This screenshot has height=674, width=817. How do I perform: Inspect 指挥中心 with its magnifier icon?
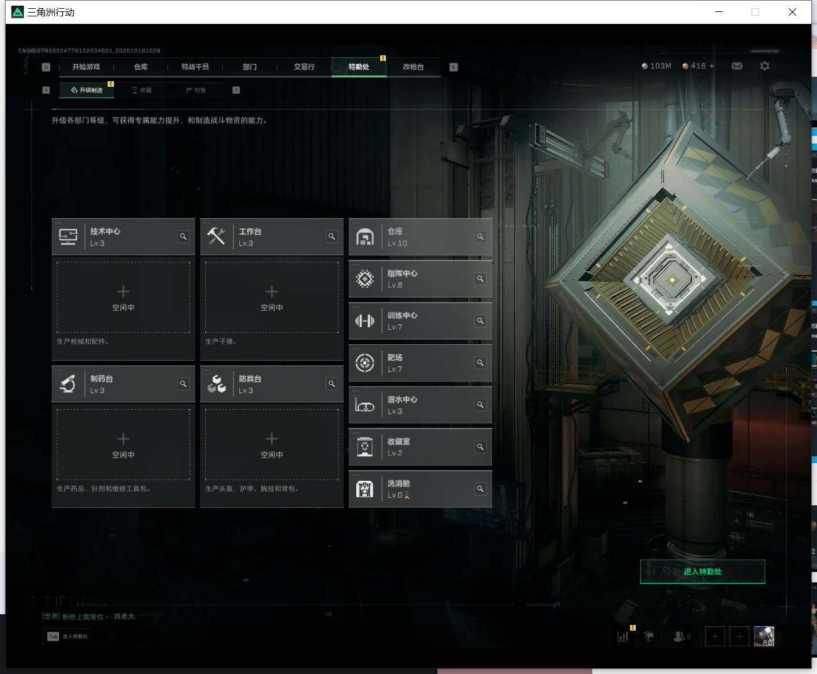[x=480, y=279]
